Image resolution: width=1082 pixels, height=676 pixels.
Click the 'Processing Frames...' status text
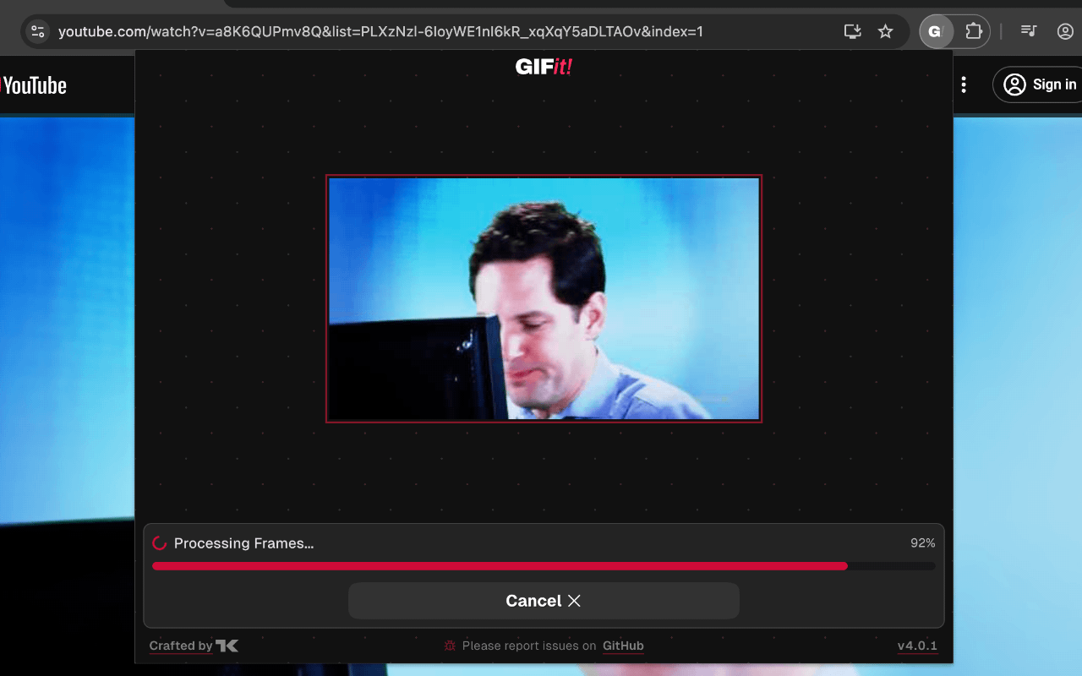[x=243, y=543]
